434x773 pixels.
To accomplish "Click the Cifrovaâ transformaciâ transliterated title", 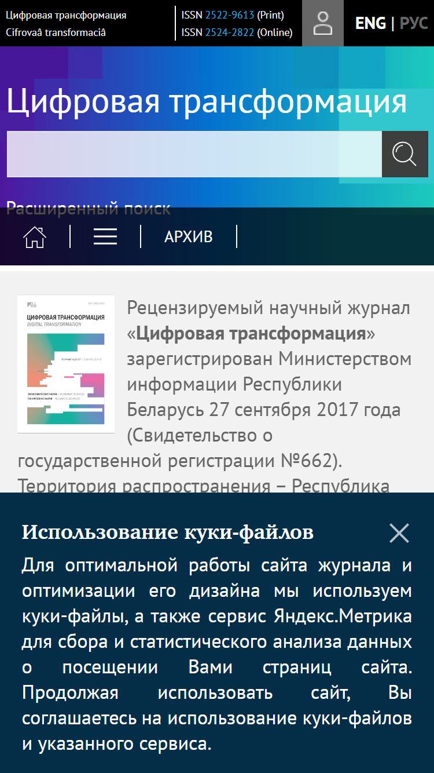I will click(56, 32).
